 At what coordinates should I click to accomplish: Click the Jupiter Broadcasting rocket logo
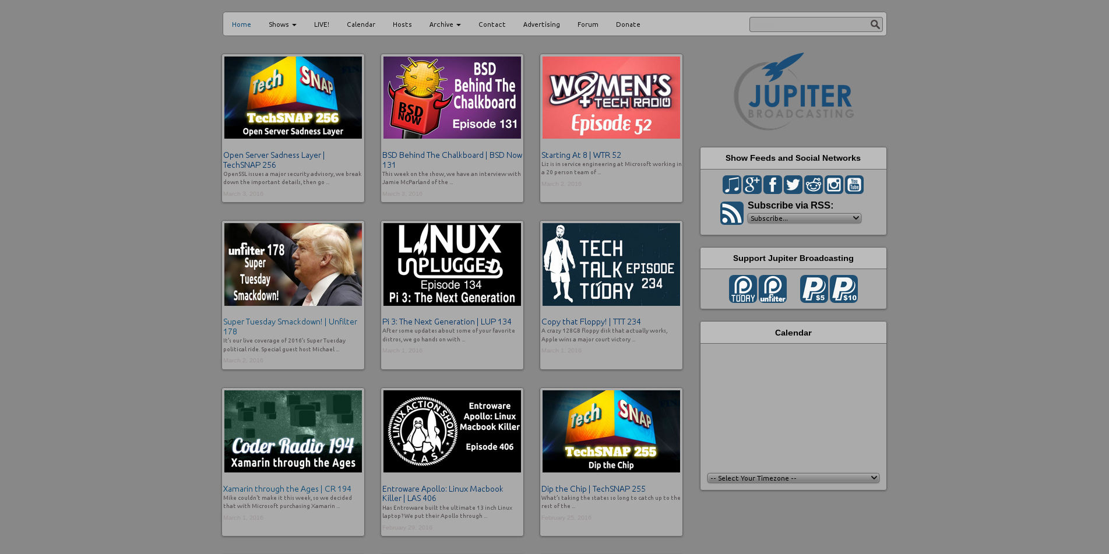(794, 92)
